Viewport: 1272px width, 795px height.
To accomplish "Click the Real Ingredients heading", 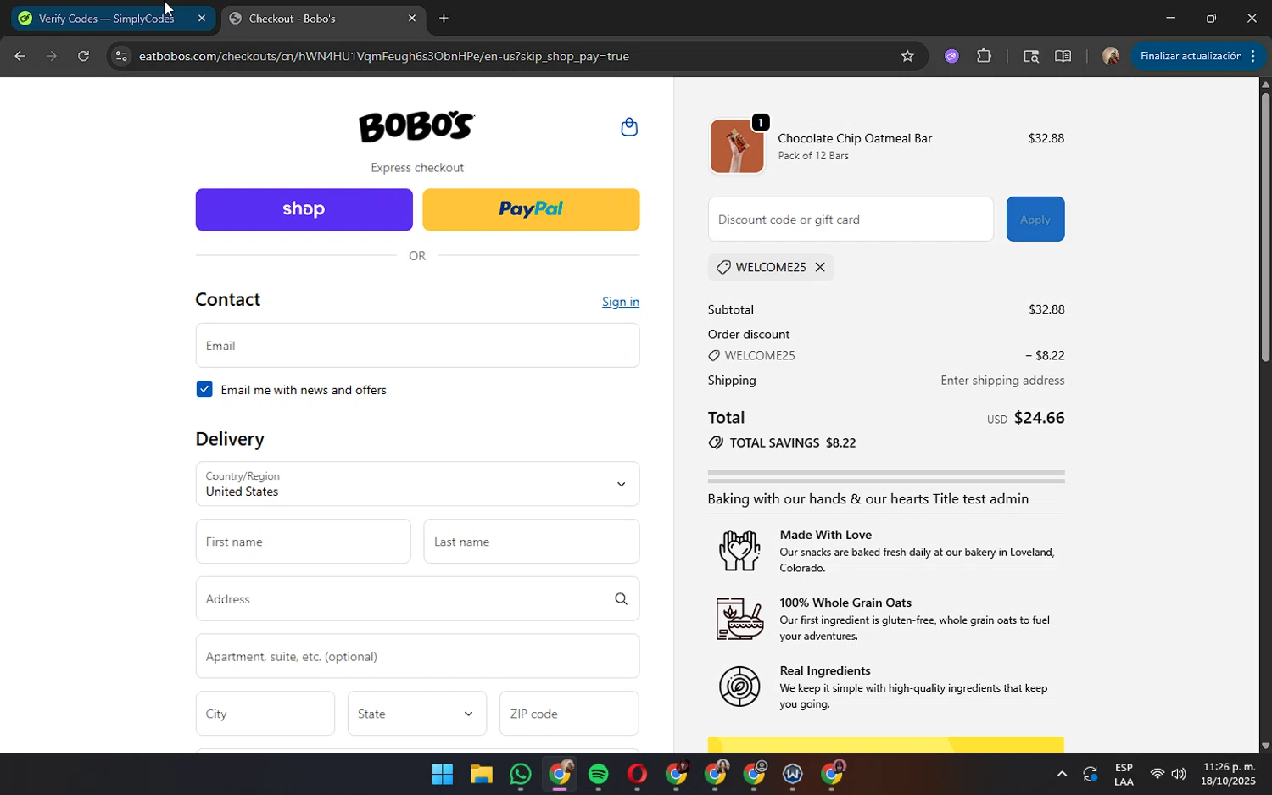I will tap(825, 670).
